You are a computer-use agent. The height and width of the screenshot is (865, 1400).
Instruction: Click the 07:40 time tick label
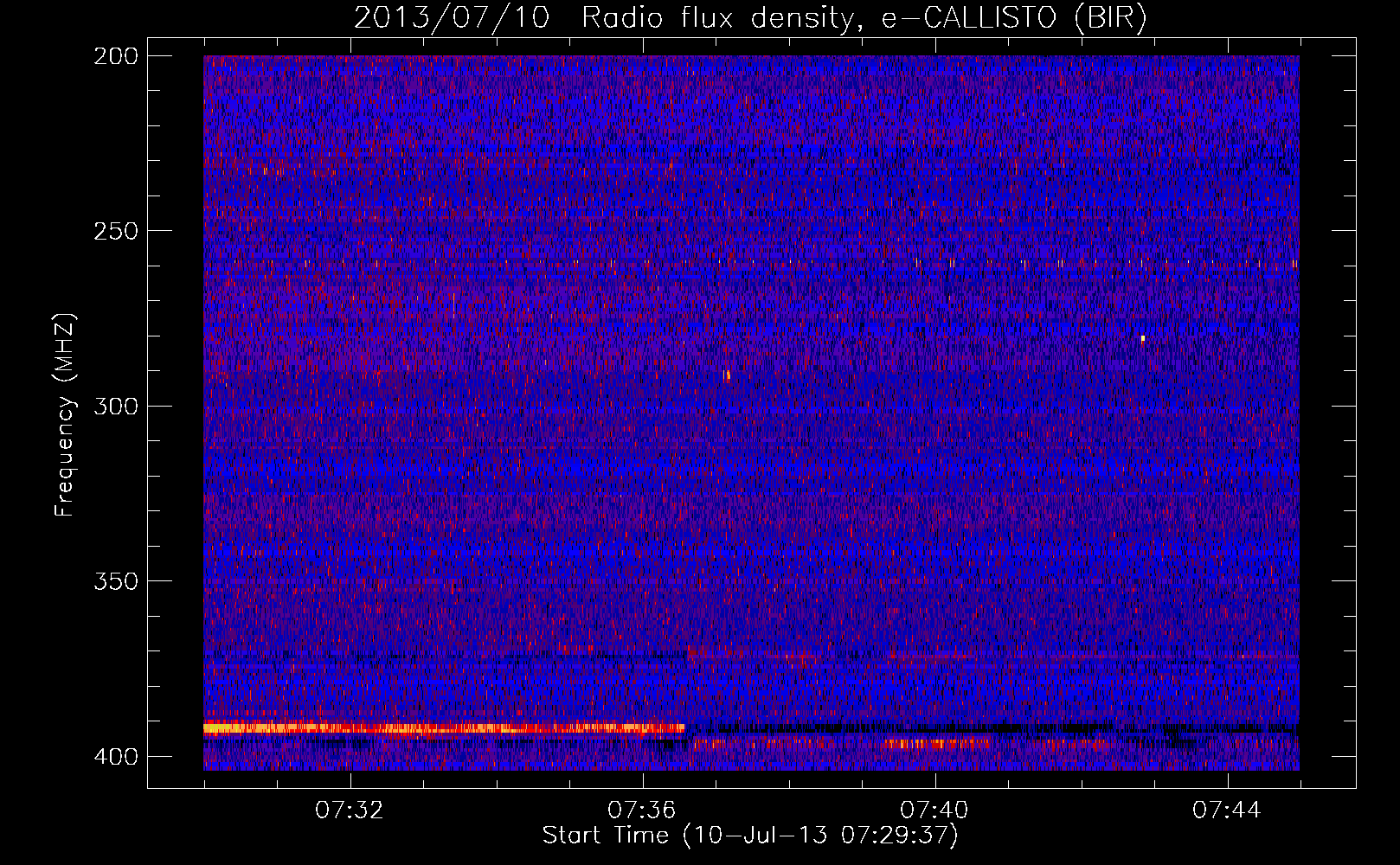(934, 811)
